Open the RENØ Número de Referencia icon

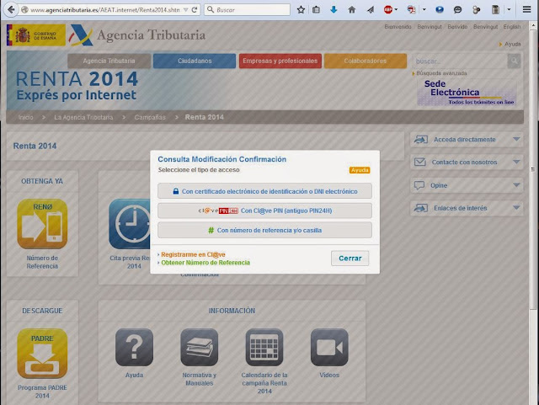[42, 224]
